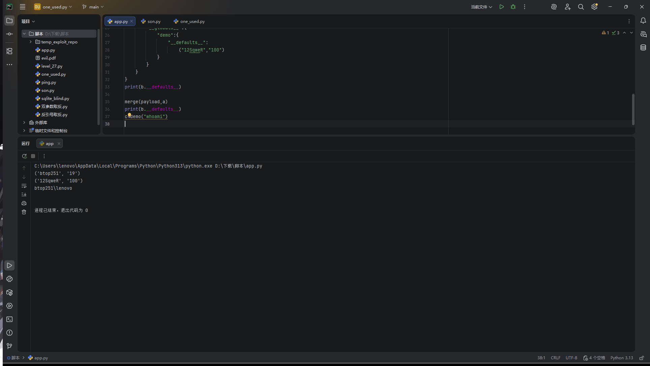Click the CRLF line separator in status bar
Viewport: 650px width, 366px height.
(556, 358)
